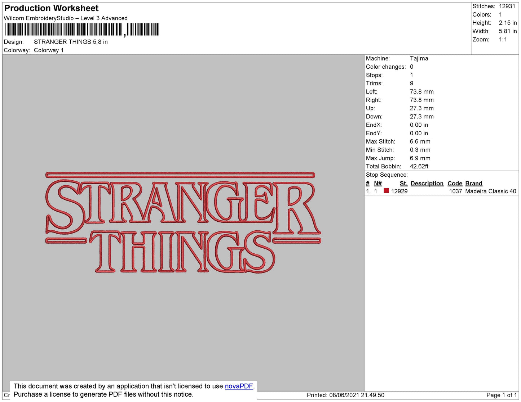Click the 'St.' column header
521x402 pixels.
pyautogui.click(x=404, y=183)
